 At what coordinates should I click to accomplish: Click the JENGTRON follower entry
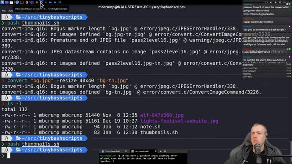click(248, 65)
